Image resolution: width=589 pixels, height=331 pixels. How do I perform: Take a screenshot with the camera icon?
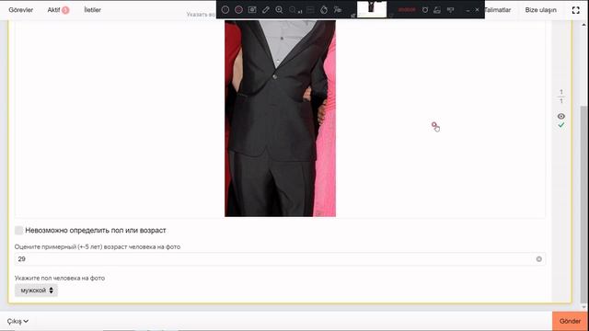[252, 10]
